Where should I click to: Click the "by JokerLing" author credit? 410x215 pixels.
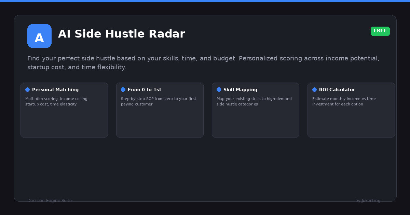coord(368,201)
